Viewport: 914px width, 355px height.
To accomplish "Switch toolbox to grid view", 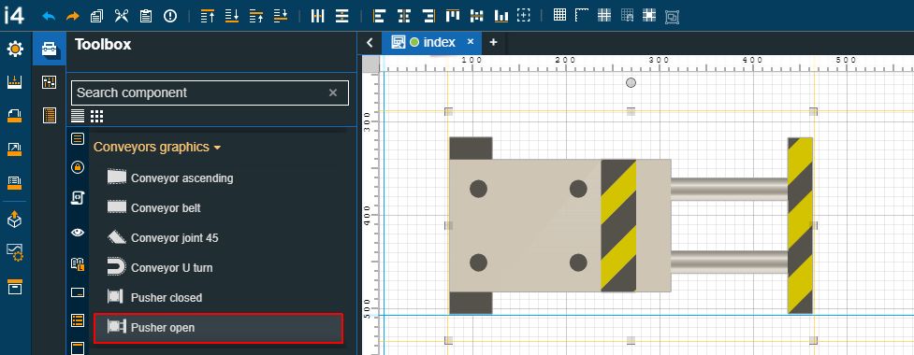I will pyautogui.click(x=96, y=116).
